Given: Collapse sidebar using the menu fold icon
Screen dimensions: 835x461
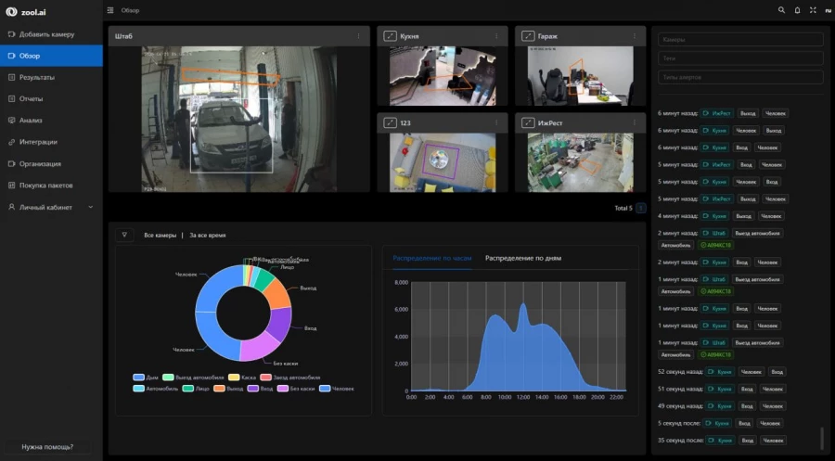Looking at the screenshot, I should click(110, 10).
